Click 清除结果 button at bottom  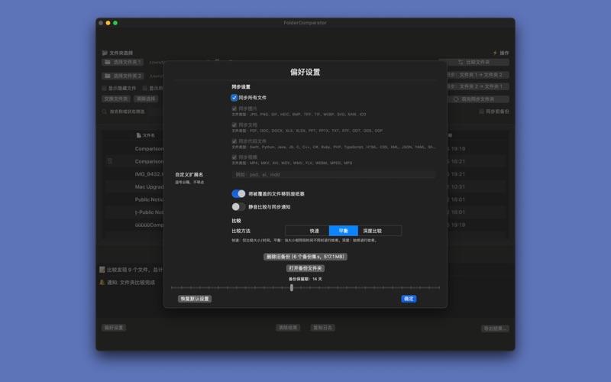tap(288, 328)
